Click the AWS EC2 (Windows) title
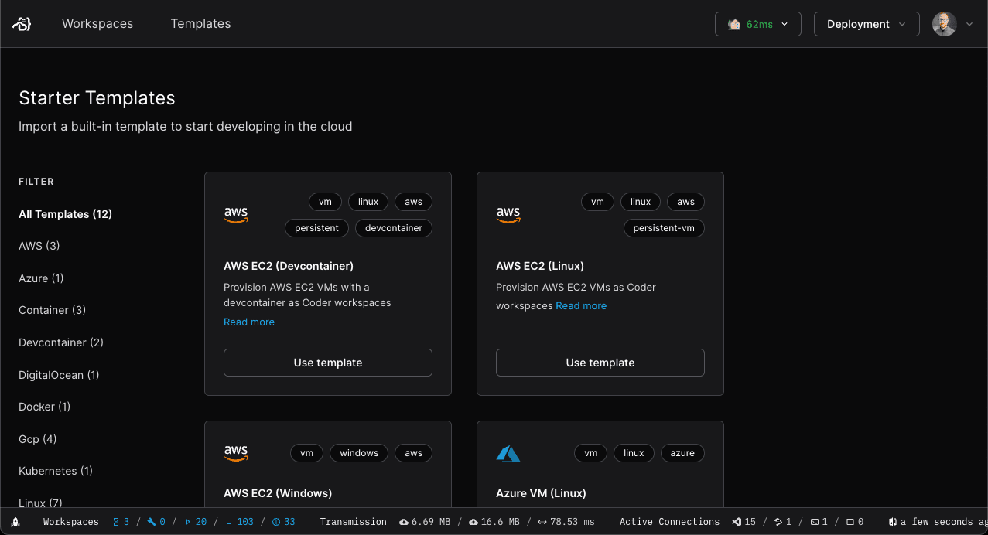 [x=278, y=493]
